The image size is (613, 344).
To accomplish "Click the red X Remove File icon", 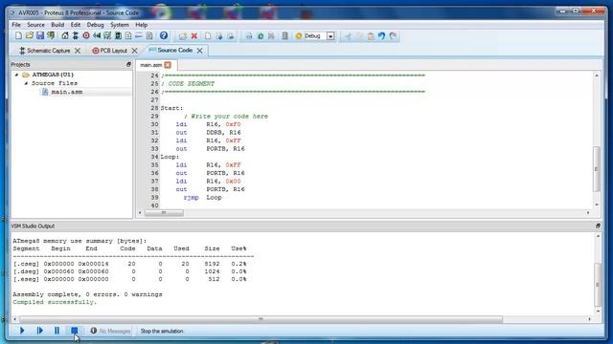I will point(193,36).
